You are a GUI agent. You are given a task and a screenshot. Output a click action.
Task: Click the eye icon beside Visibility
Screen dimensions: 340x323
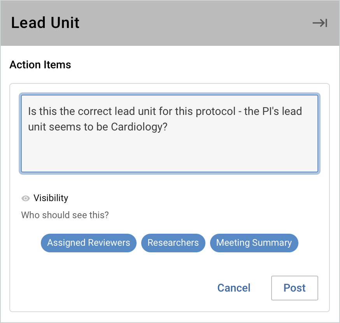click(x=26, y=198)
